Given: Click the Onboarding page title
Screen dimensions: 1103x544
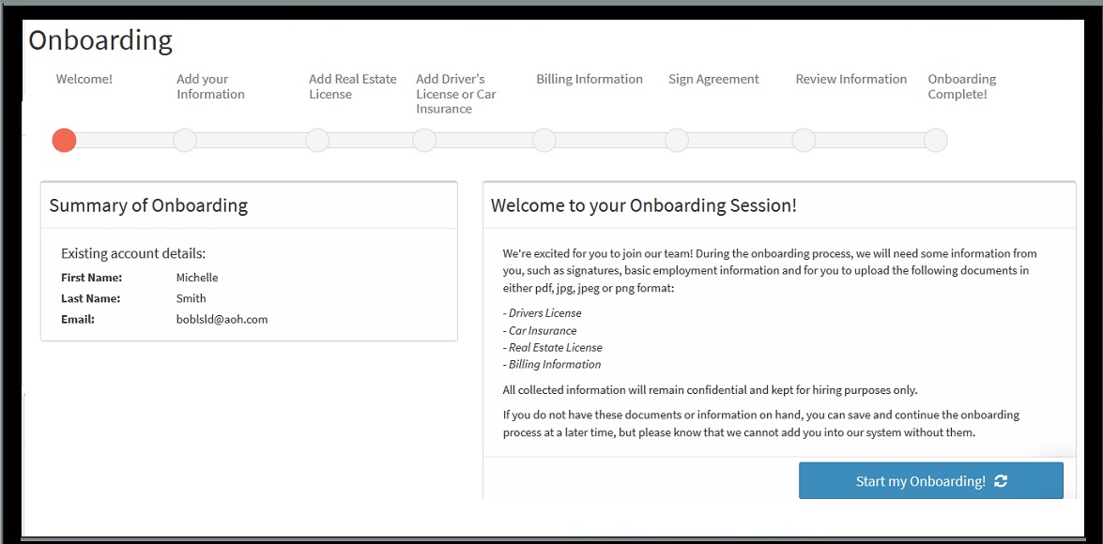Looking at the screenshot, I should coord(100,39).
